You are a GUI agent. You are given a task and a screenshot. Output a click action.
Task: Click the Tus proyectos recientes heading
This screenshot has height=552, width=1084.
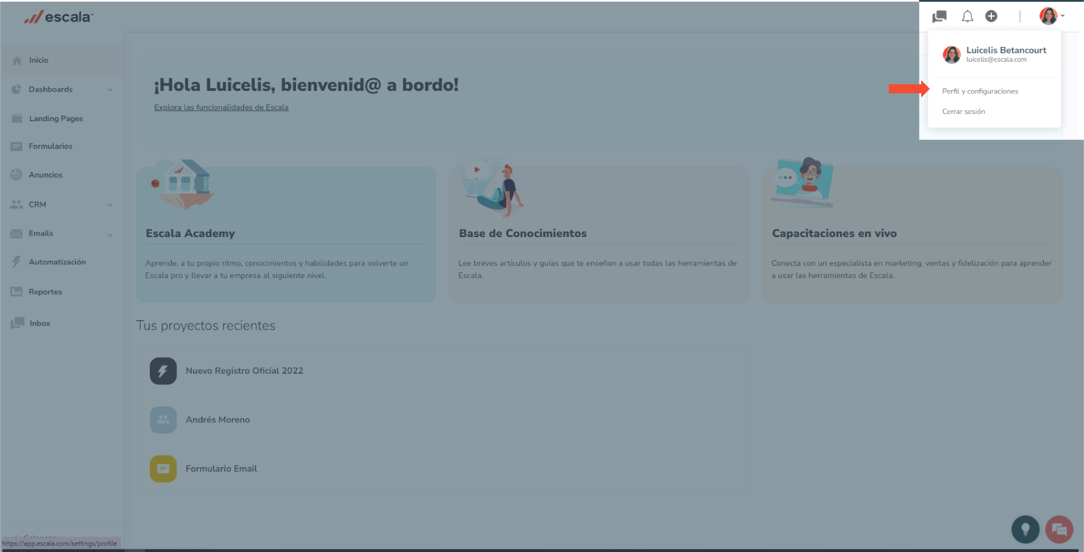tap(206, 326)
